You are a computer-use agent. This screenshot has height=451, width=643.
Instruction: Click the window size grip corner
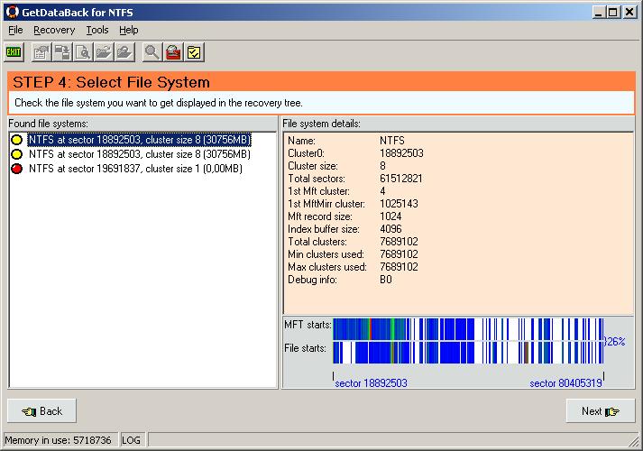point(635,442)
